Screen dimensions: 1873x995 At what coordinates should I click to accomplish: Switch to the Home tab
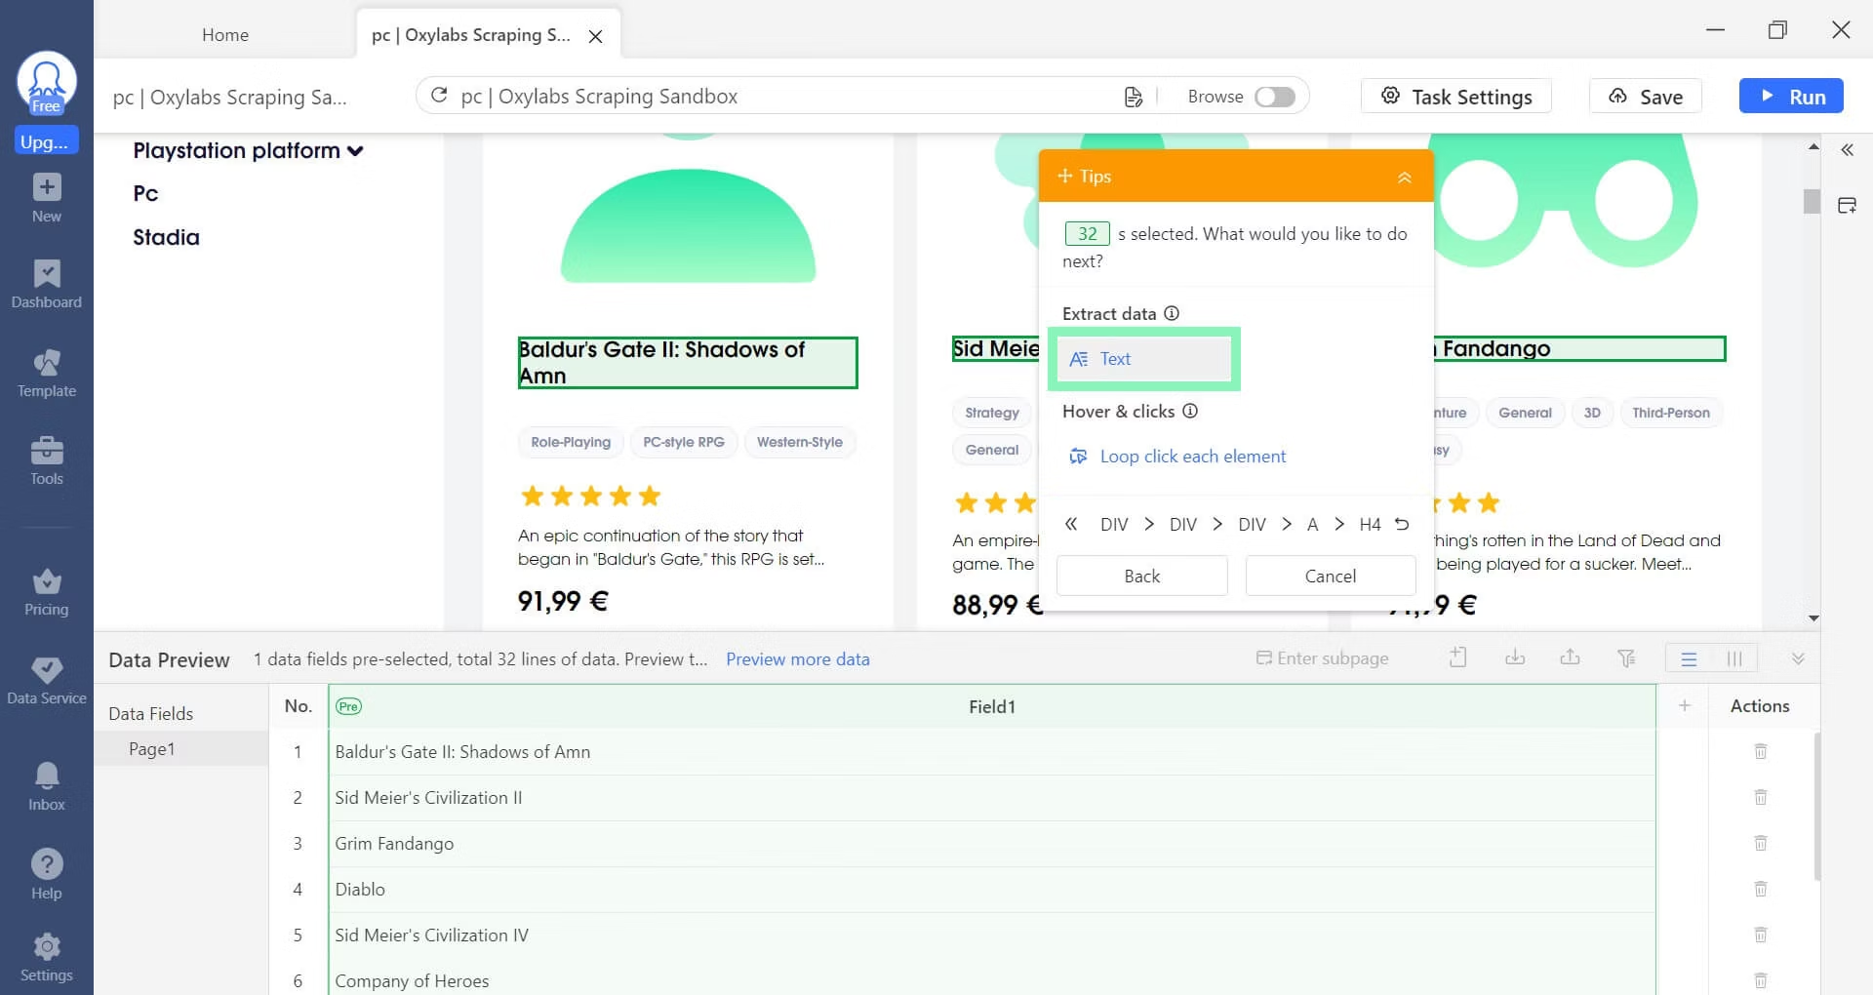[x=225, y=35]
